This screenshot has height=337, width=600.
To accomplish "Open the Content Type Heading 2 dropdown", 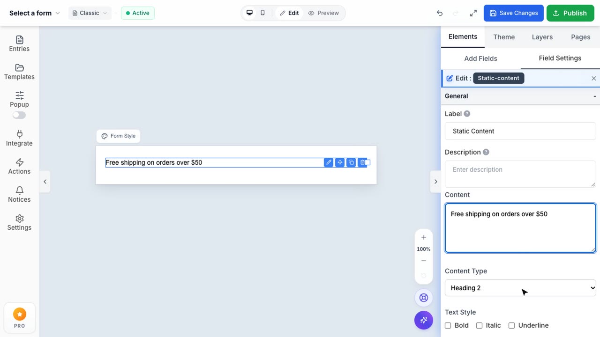I will point(520,288).
